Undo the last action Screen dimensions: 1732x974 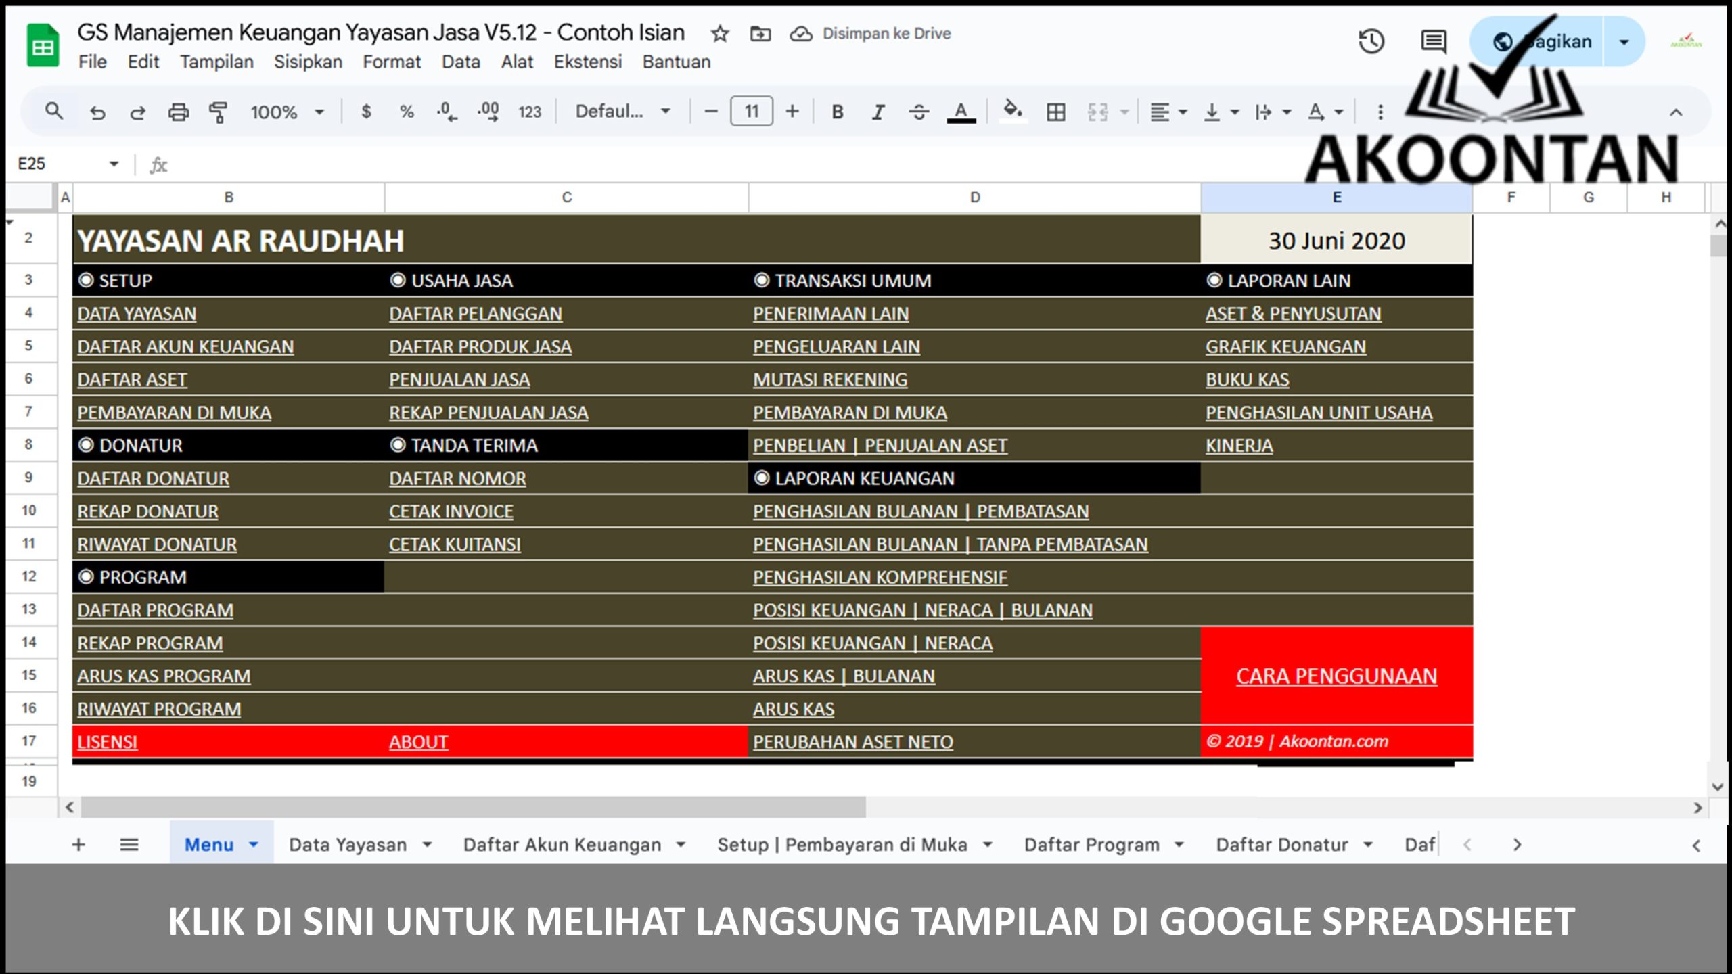(97, 112)
